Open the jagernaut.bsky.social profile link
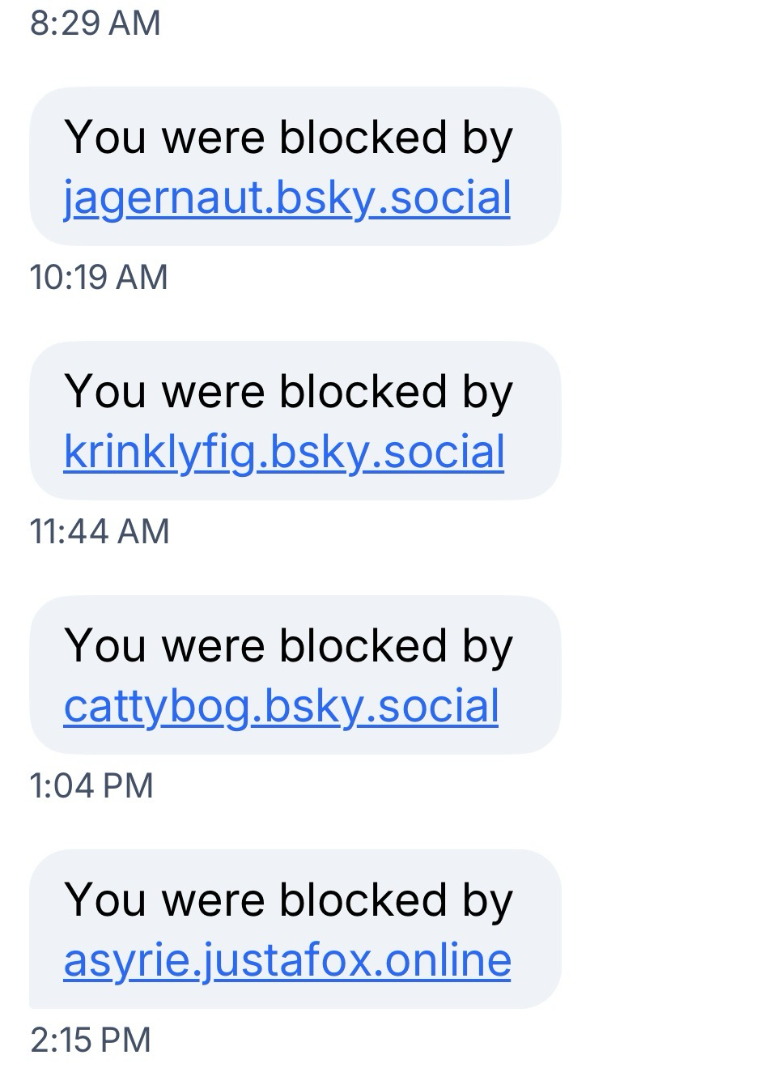Image resolution: width=777 pixels, height=1072 pixels. pos(287,198)
